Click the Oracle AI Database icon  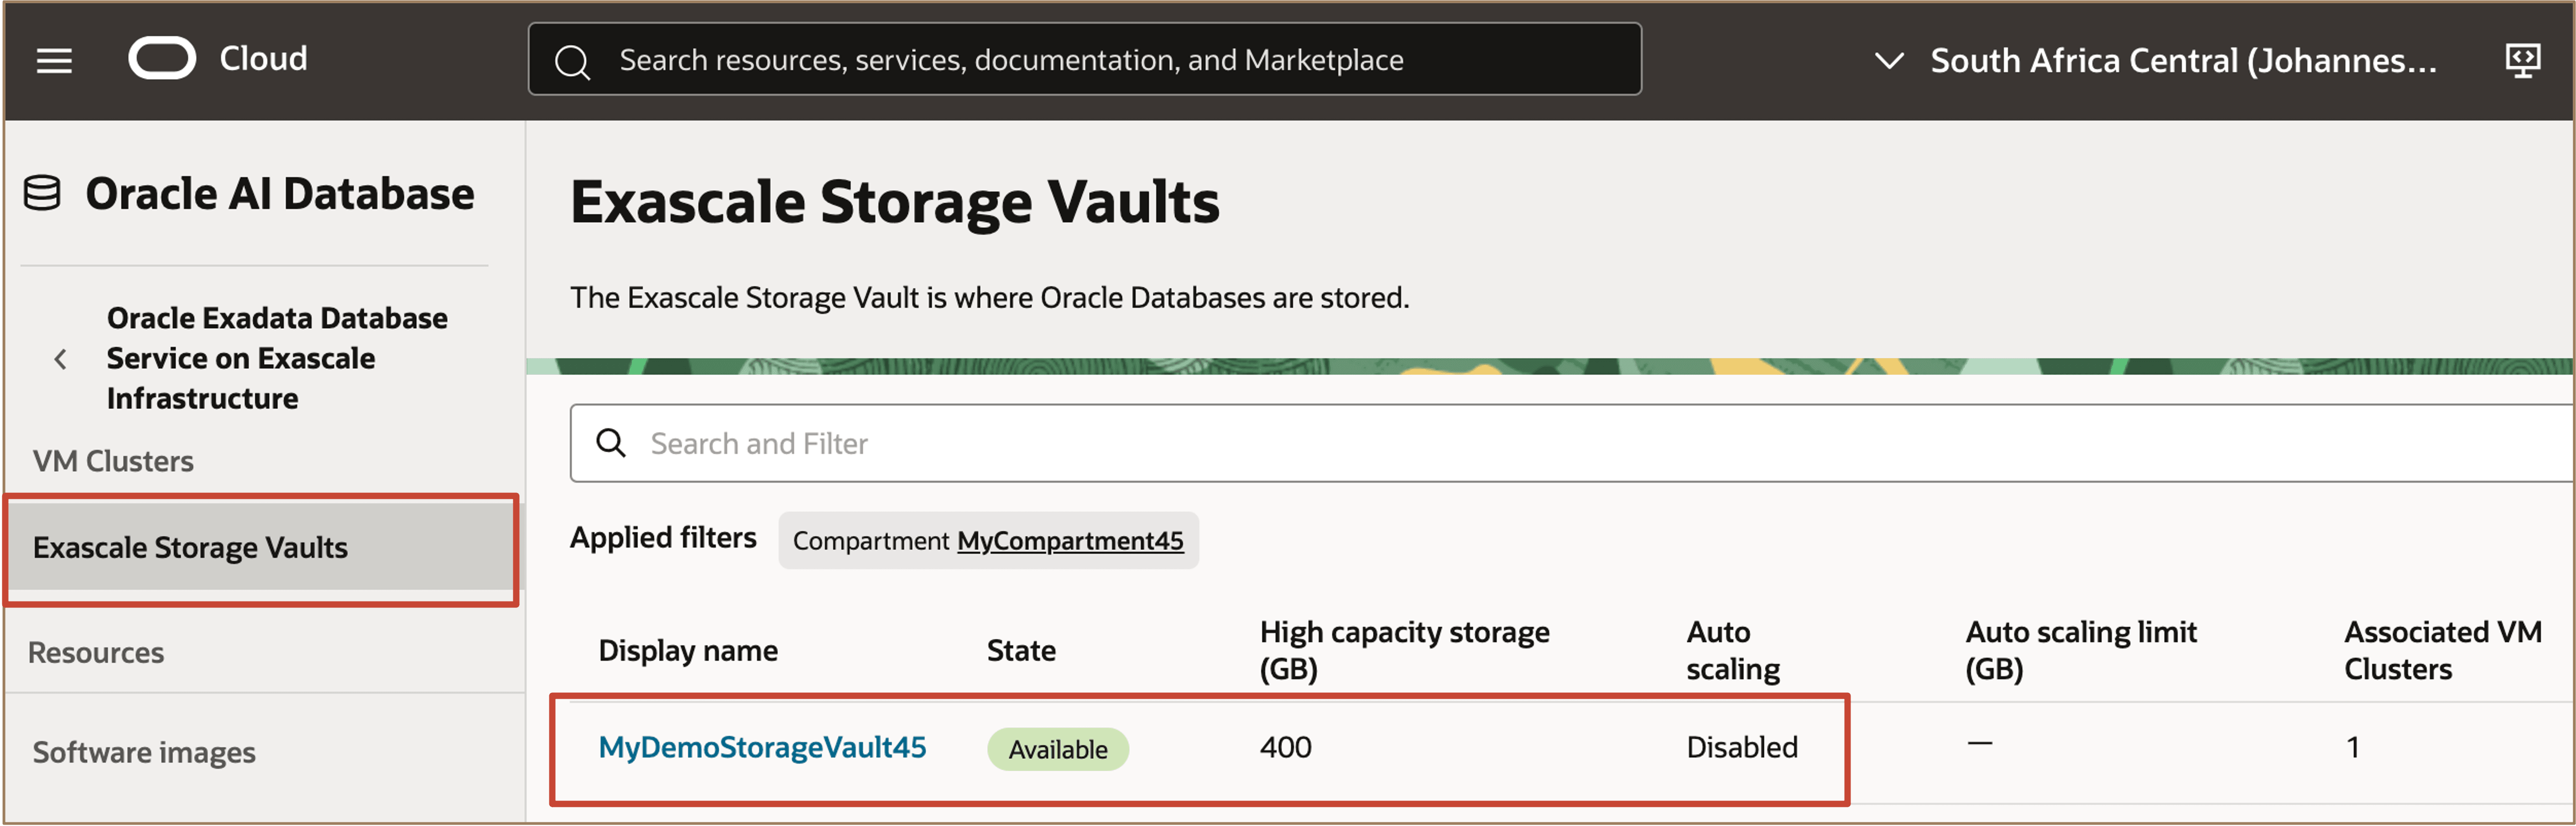point(42,193)
